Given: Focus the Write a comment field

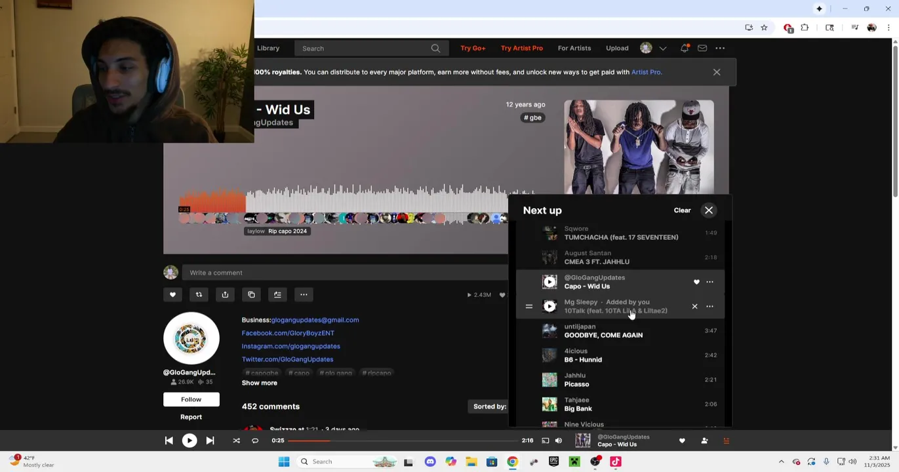Looking at the screenshot, I should coord(345,273).
